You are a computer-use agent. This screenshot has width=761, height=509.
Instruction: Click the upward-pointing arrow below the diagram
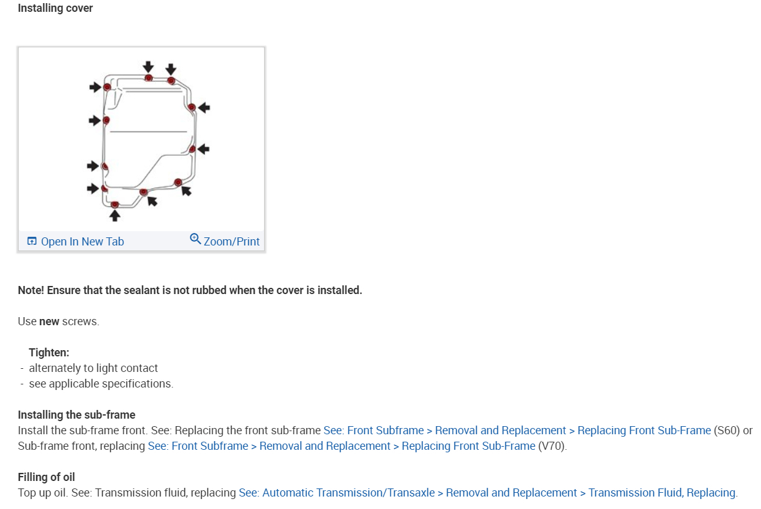(115, 216)
